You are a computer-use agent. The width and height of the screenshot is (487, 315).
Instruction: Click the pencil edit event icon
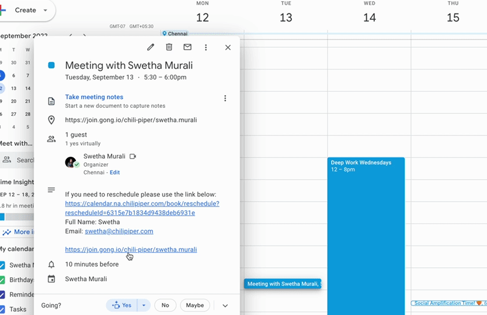click(x=151, y=47)
